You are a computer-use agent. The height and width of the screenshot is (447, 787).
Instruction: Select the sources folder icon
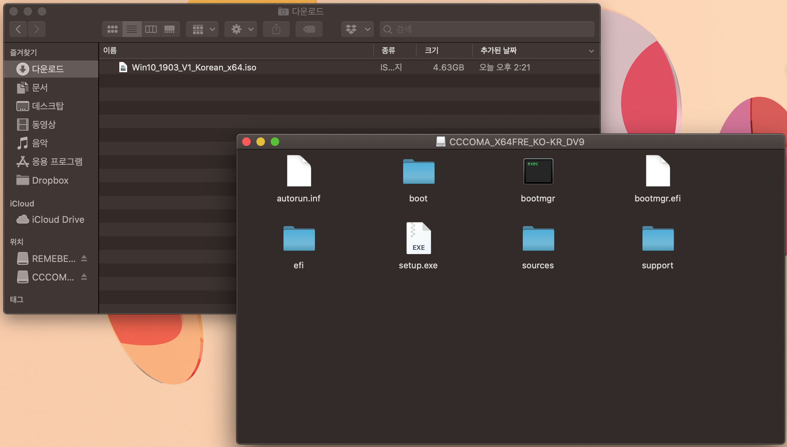pos(538,238)
